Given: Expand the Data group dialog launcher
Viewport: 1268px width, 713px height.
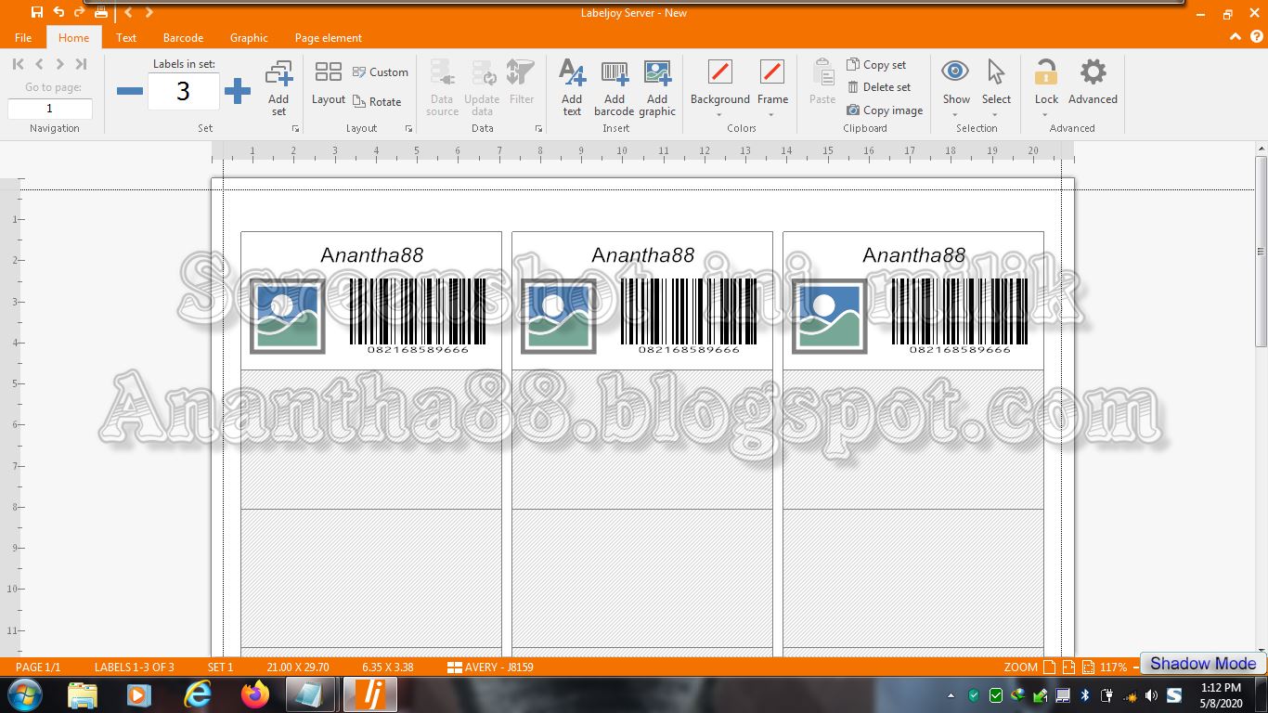Looking at the screenshot, I should coord(538,129).
